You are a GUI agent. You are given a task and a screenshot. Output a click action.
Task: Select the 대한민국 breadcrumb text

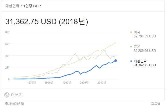[12, 6]
